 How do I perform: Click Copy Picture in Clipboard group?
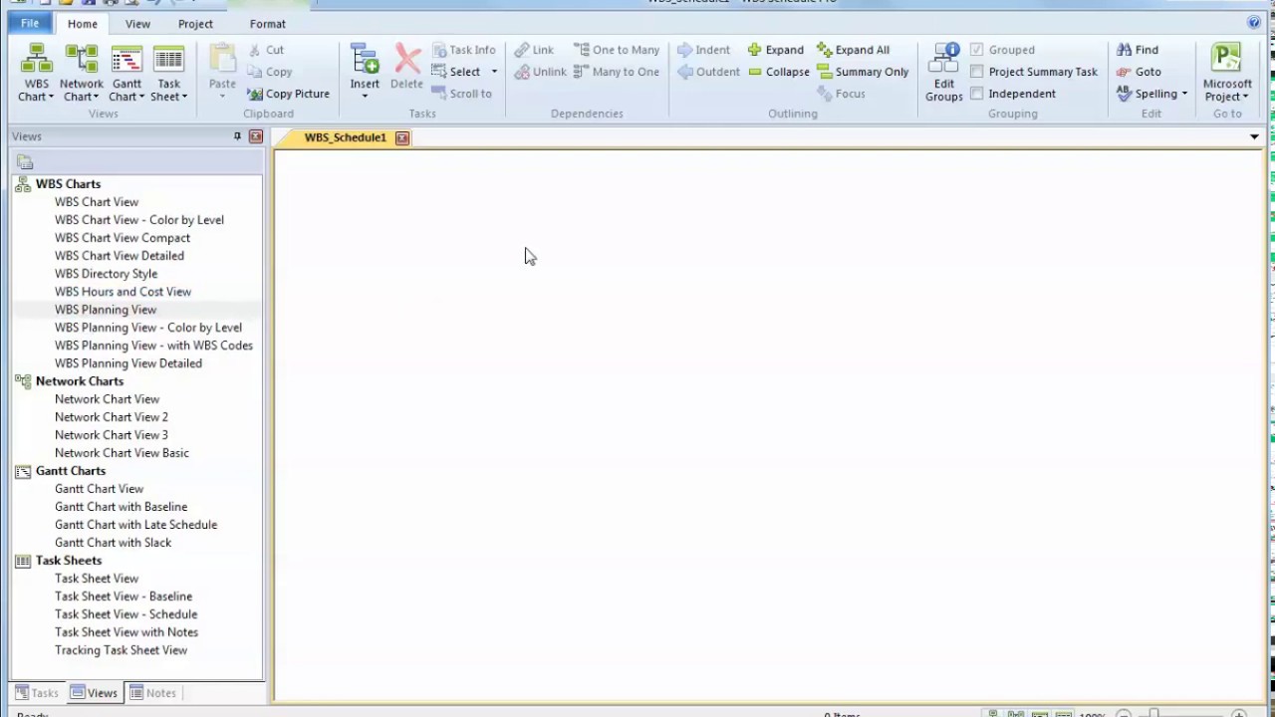pos(288,94)
